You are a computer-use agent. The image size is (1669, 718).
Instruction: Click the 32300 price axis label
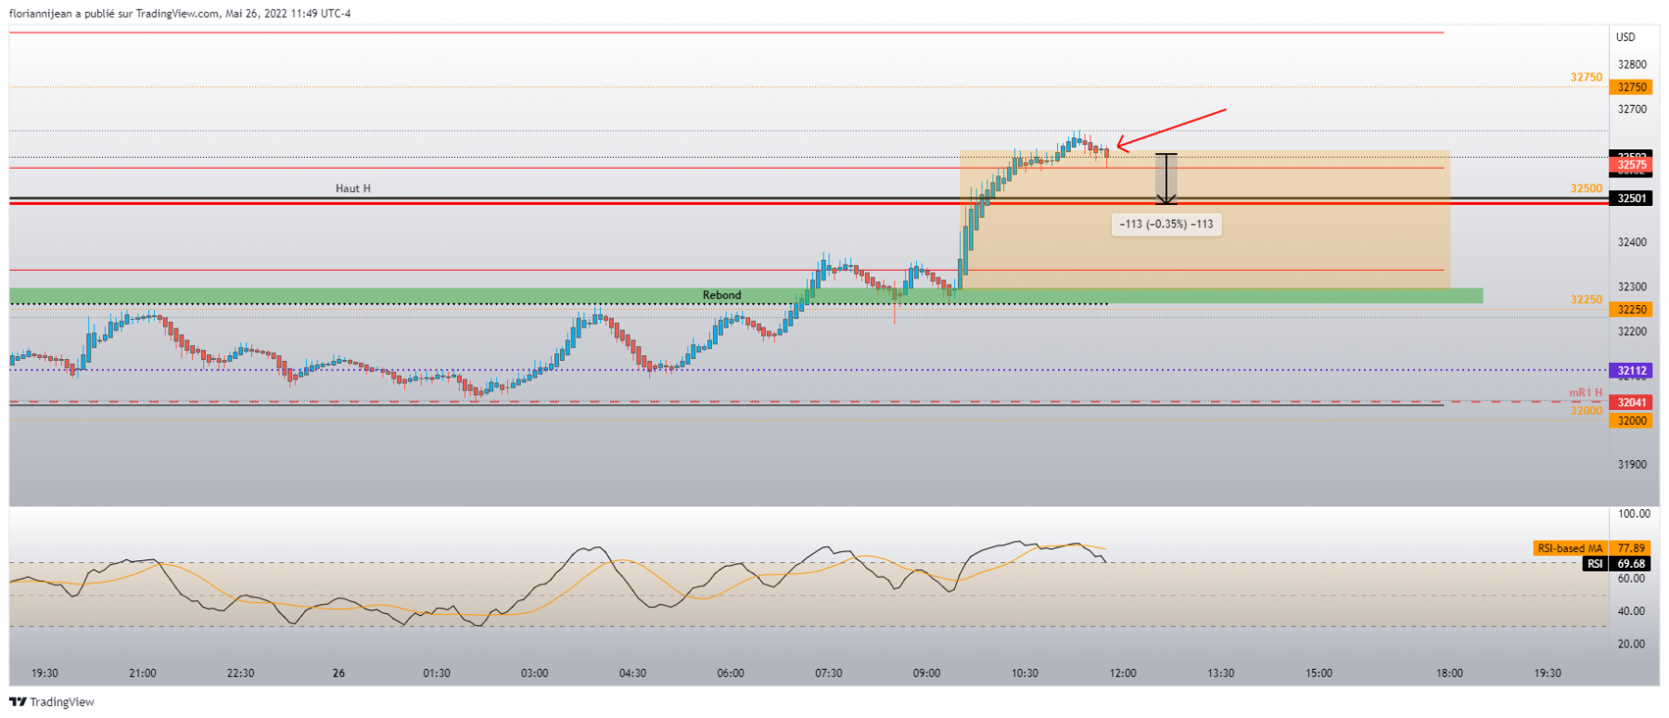(x=1632, y=288)
